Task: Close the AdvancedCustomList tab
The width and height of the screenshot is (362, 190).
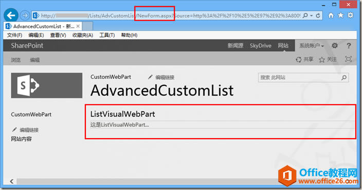Action: pos(78,26)
